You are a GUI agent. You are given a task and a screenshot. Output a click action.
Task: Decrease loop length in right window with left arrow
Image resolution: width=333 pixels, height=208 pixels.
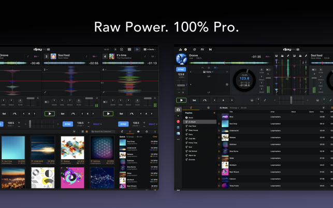[x=215, y=100]
